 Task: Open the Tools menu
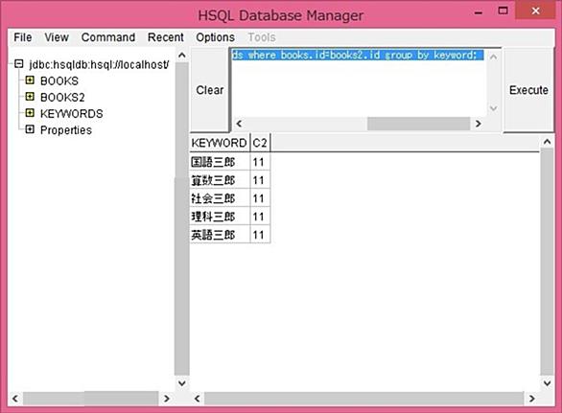coord(262,37)
